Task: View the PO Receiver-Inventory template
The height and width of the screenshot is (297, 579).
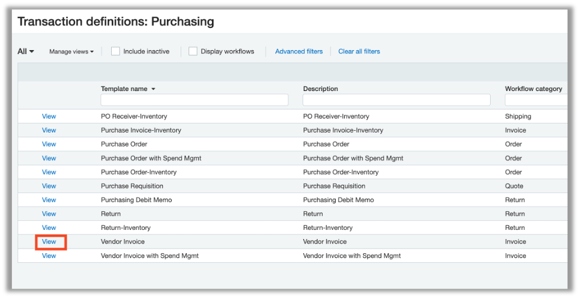Action: pyautogui.click(x=49, y=116)
